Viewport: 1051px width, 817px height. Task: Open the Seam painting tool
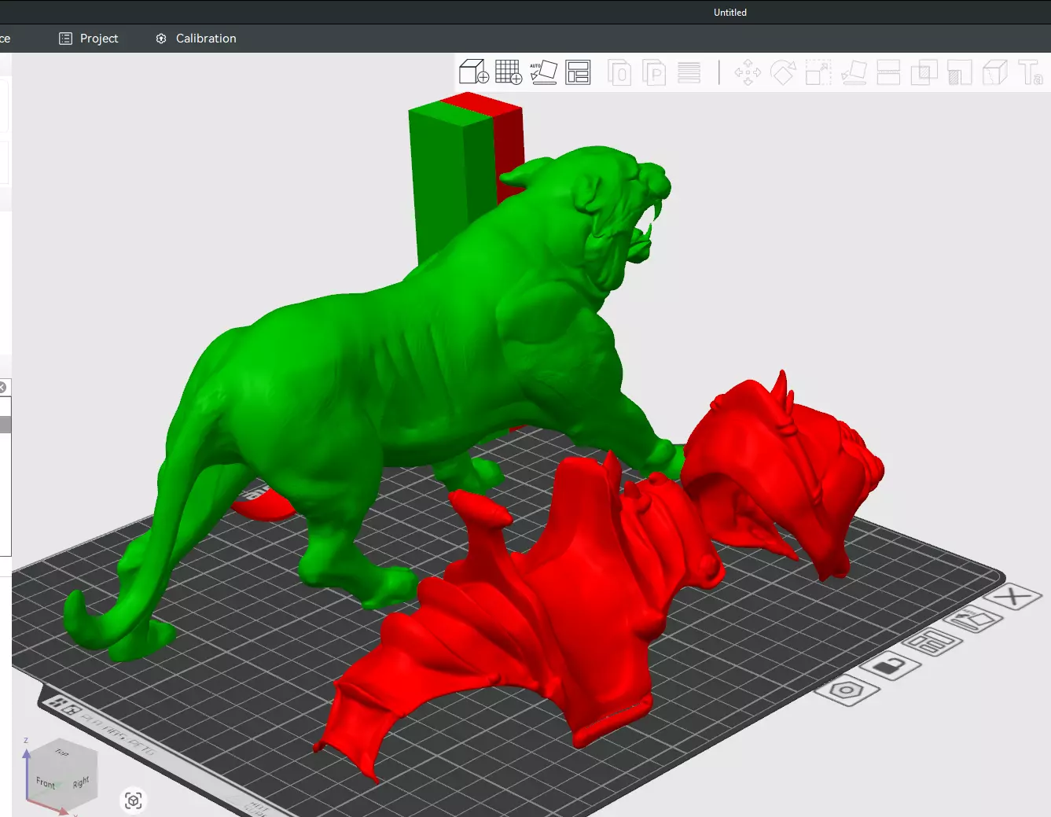994,72
